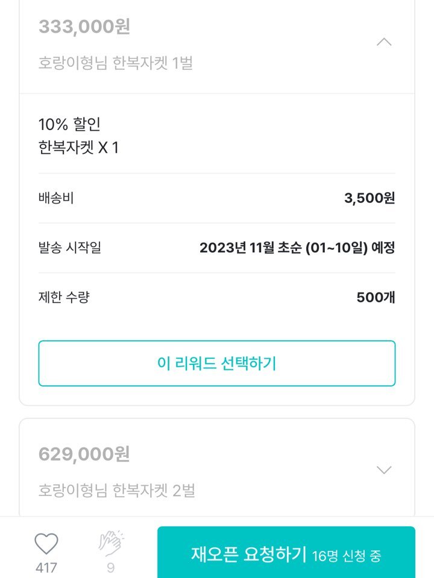
Task: Tap the heart like icon
Action: (x=46, y=544)
